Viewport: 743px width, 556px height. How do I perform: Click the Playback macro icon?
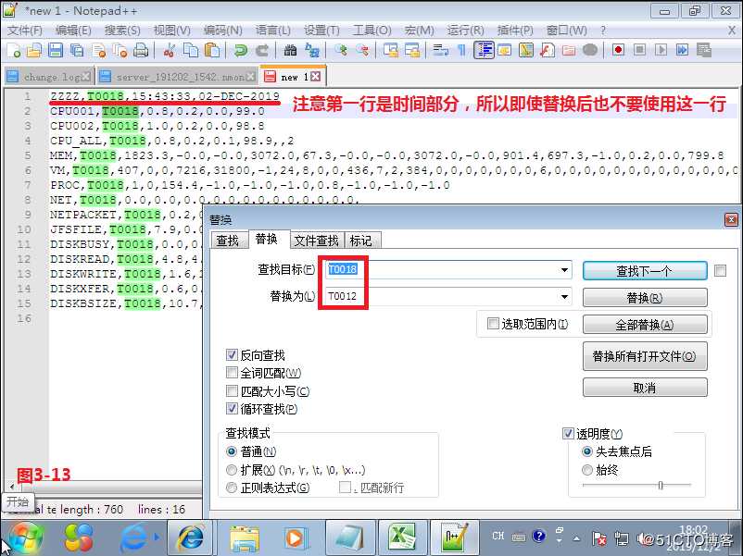pos(661,50)
